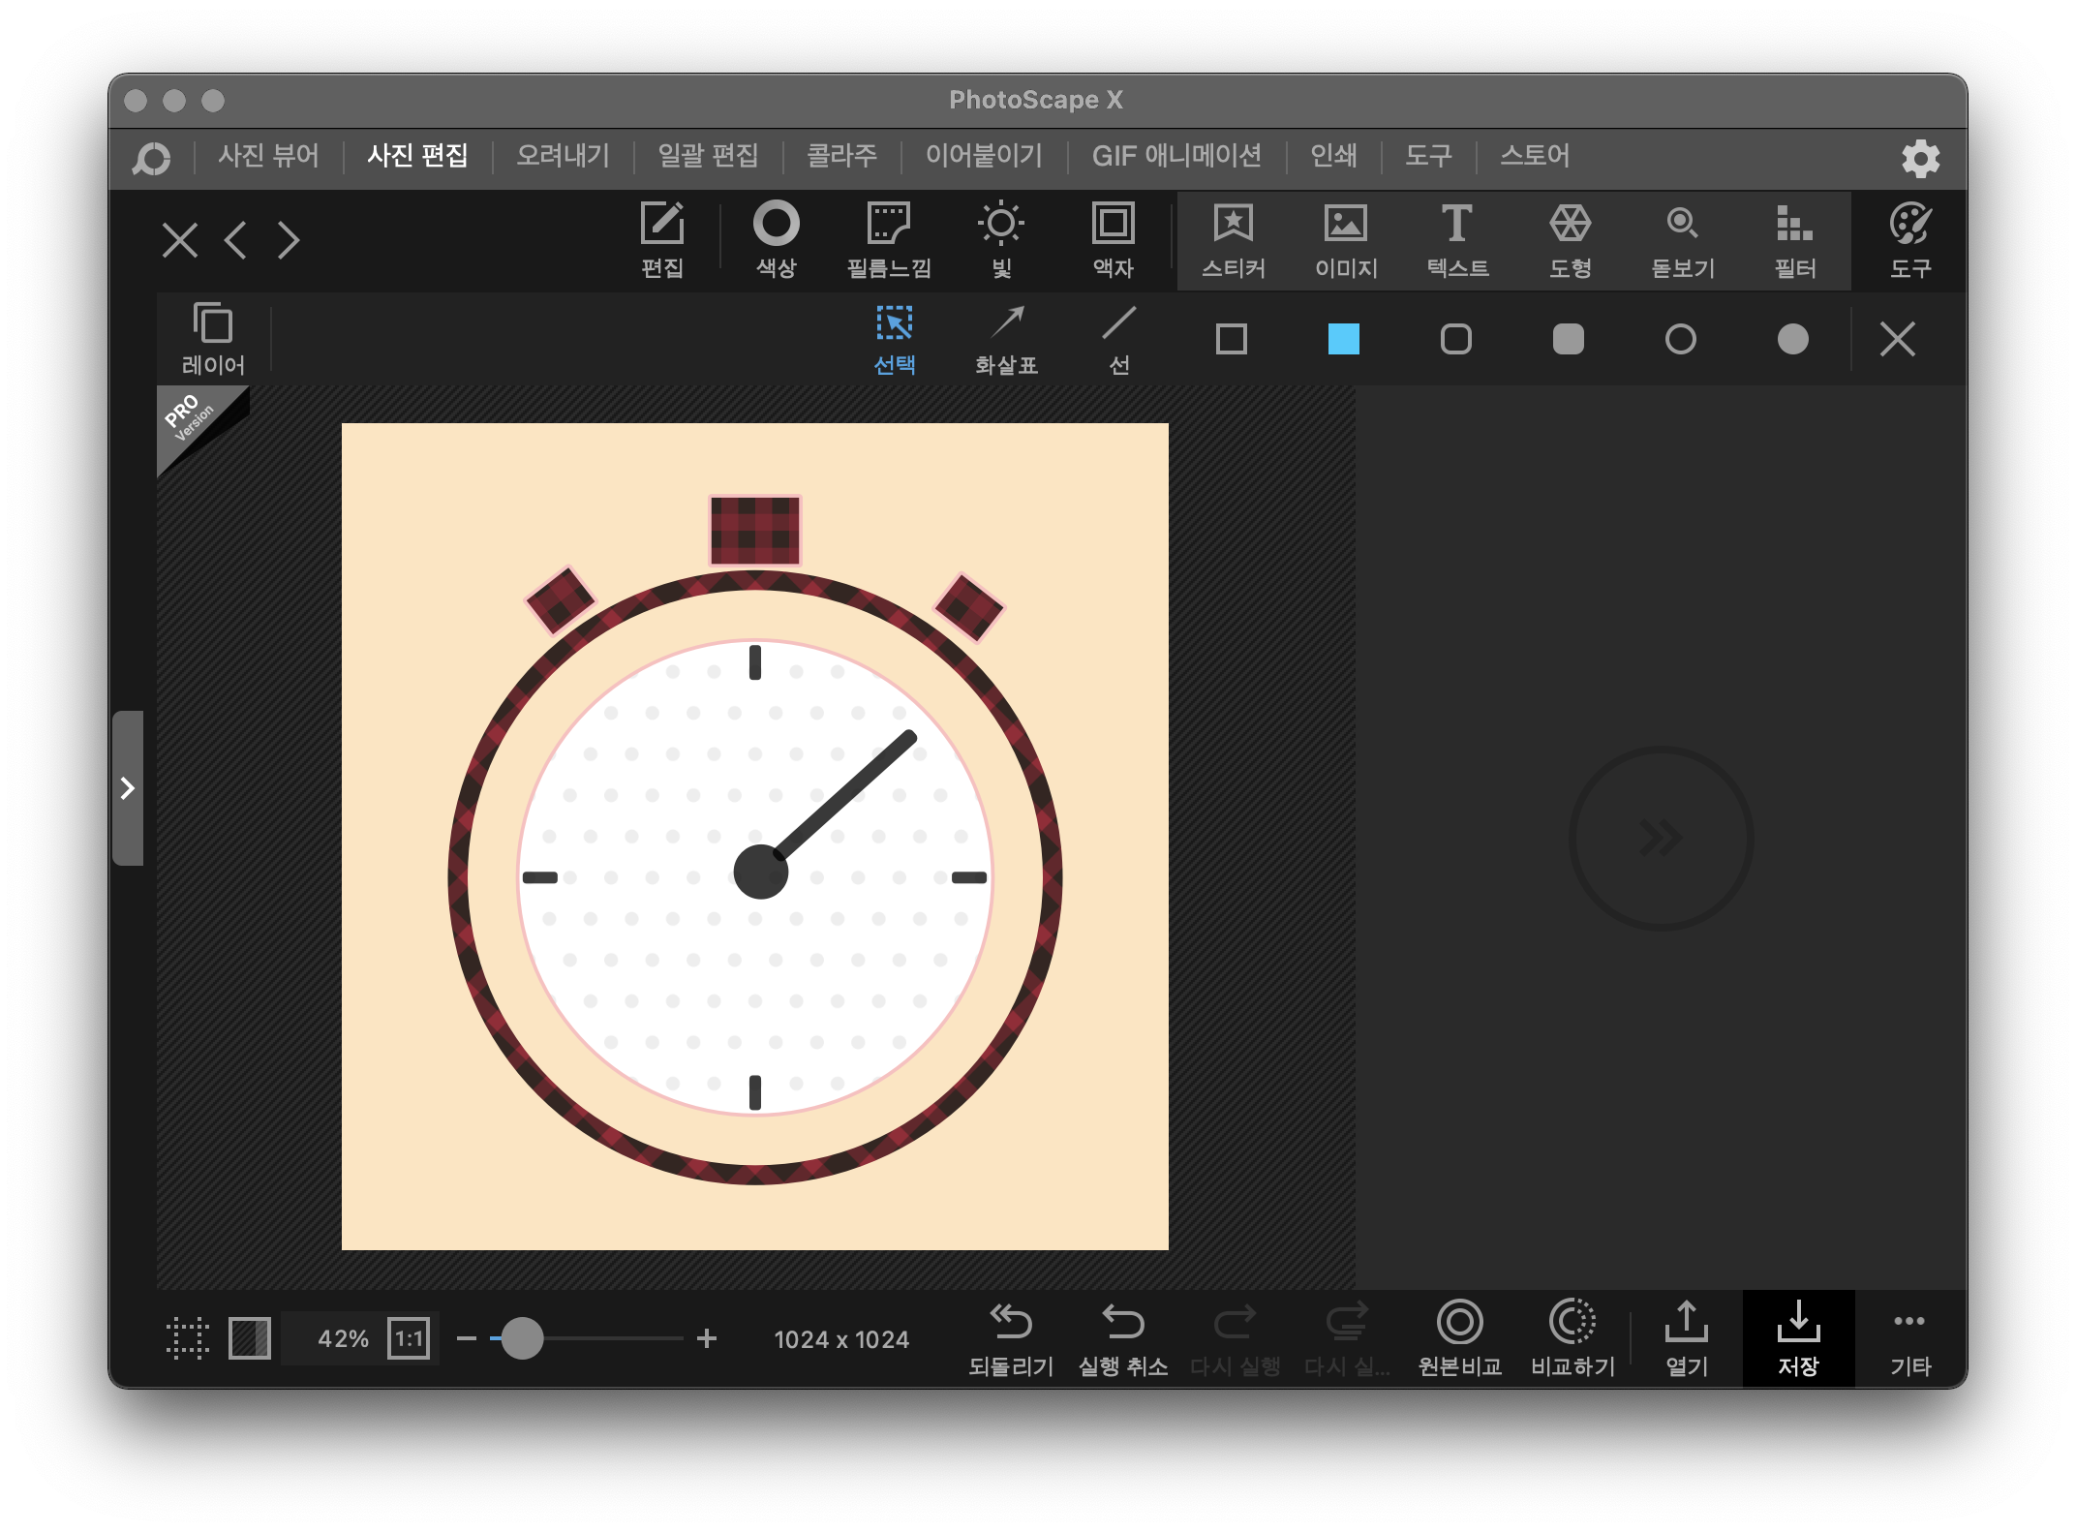Open the 돋보기 magnifier tool
Screen dimensions: 2076x1532
pyautogui.click(x=1682, y=240)
